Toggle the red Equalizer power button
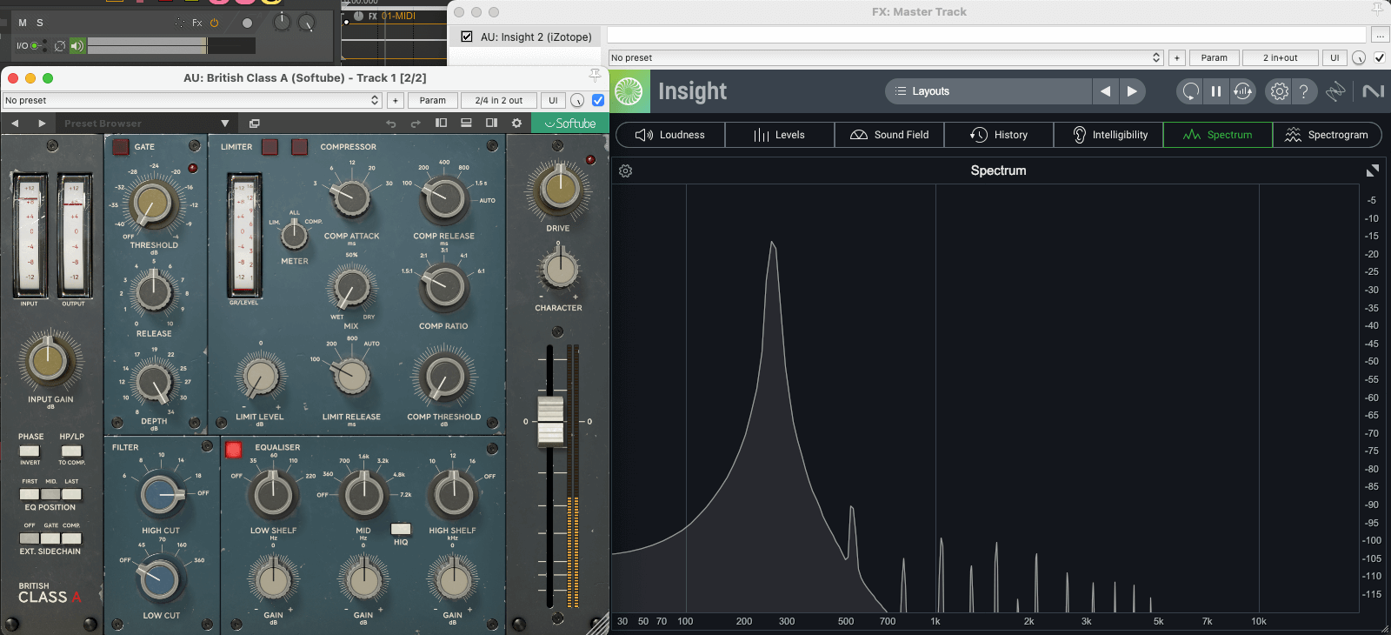The image size is (1391, 635). (233, 449)
